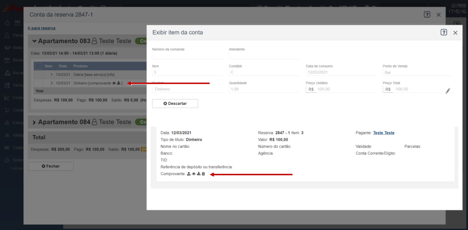
Task: Expand the Apartamento 084 section
Action: pos(34,122)
